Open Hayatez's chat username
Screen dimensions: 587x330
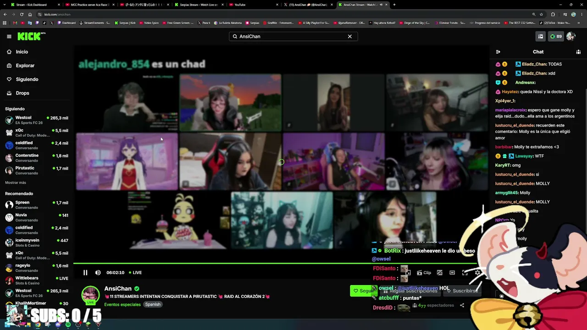click(510, 92)
